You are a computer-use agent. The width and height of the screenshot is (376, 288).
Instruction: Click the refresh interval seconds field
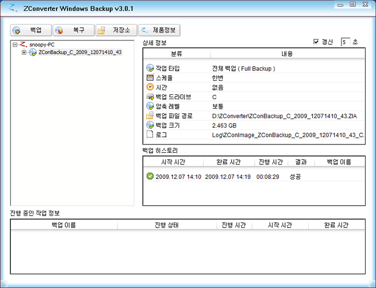(345, 42)
